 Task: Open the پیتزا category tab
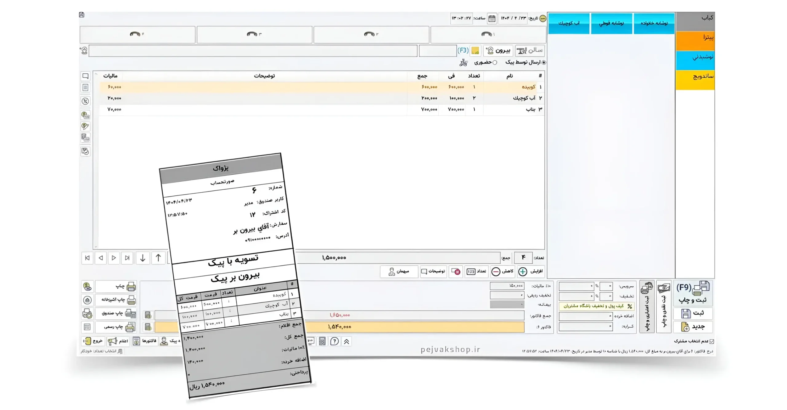point(695,41)
